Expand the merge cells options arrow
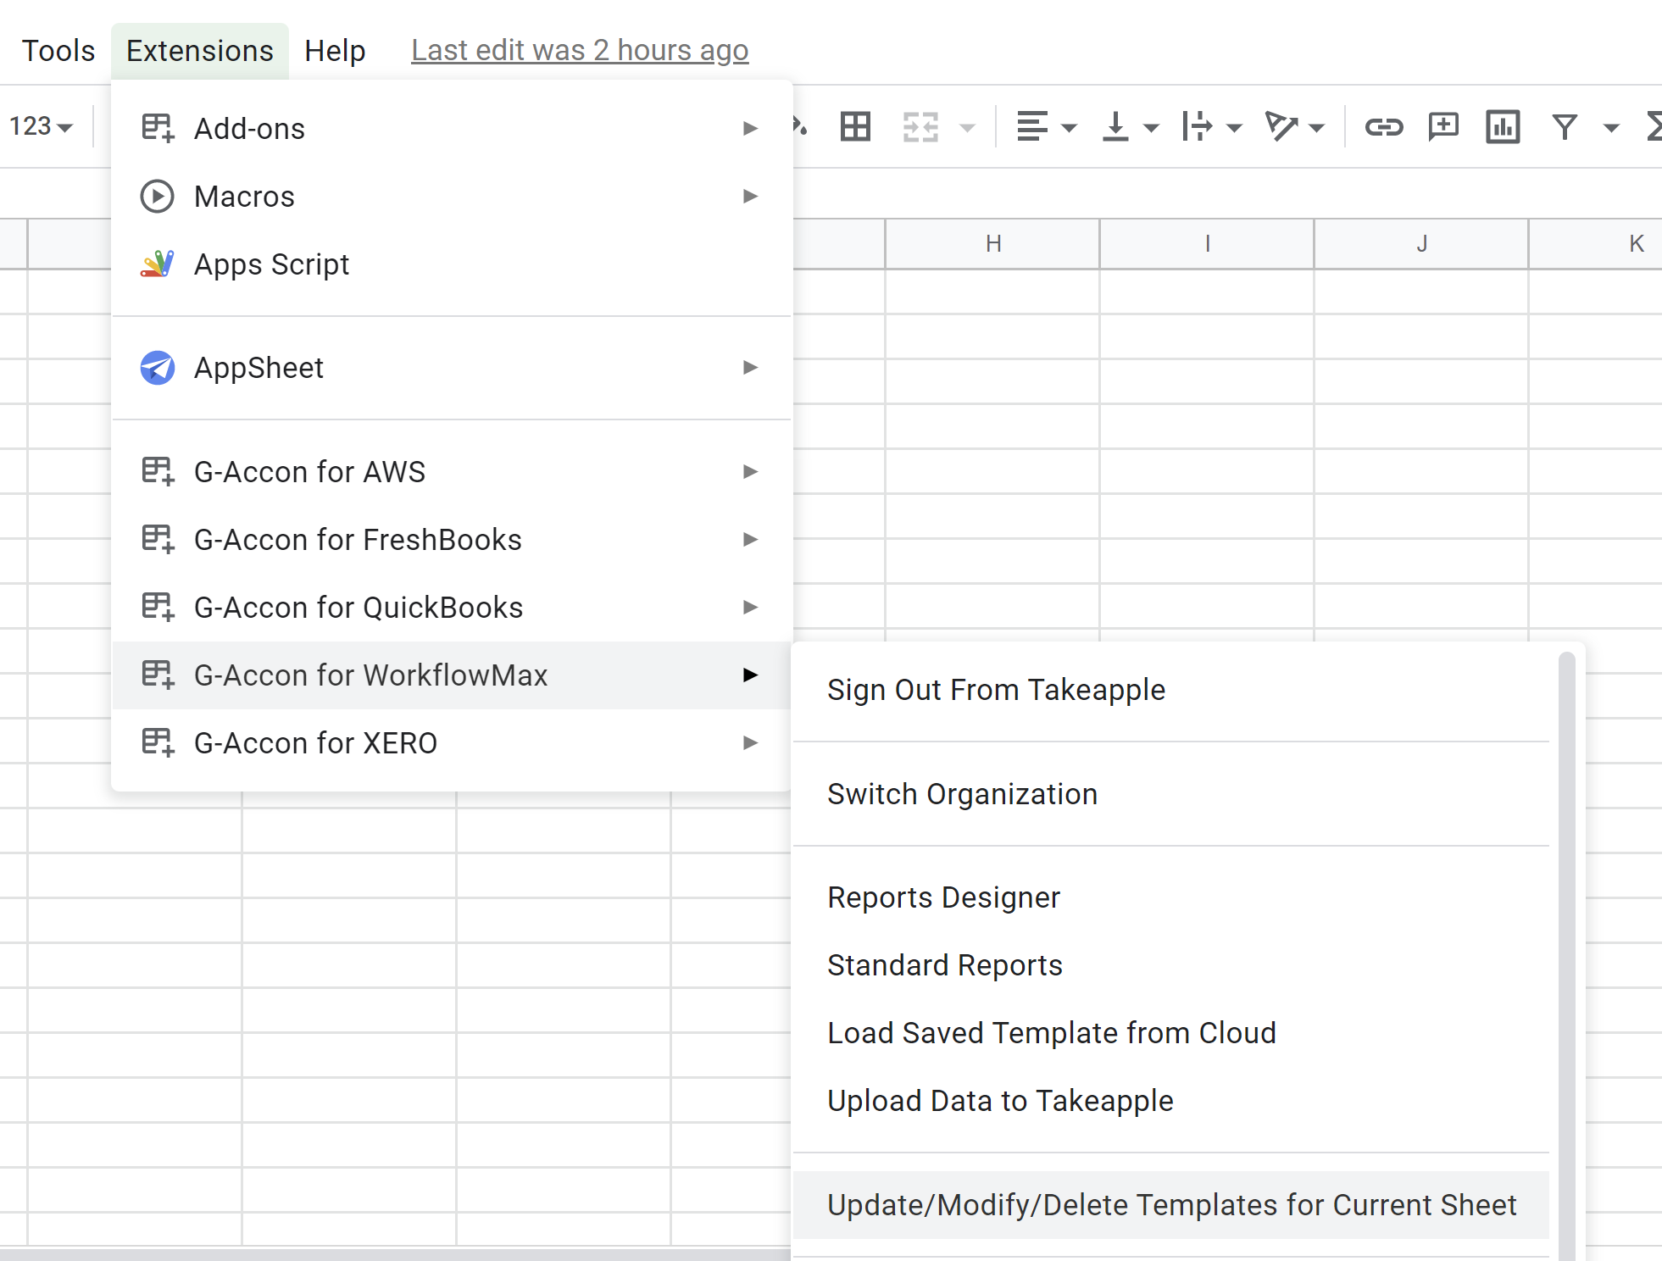Viewport: 1662px width, 1261px height. click(x=967, y=128)
